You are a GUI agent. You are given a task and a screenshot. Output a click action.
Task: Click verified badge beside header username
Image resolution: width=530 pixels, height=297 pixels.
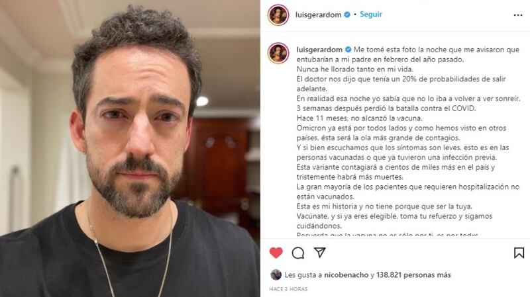pyautogui.click(x=347, y=15)
